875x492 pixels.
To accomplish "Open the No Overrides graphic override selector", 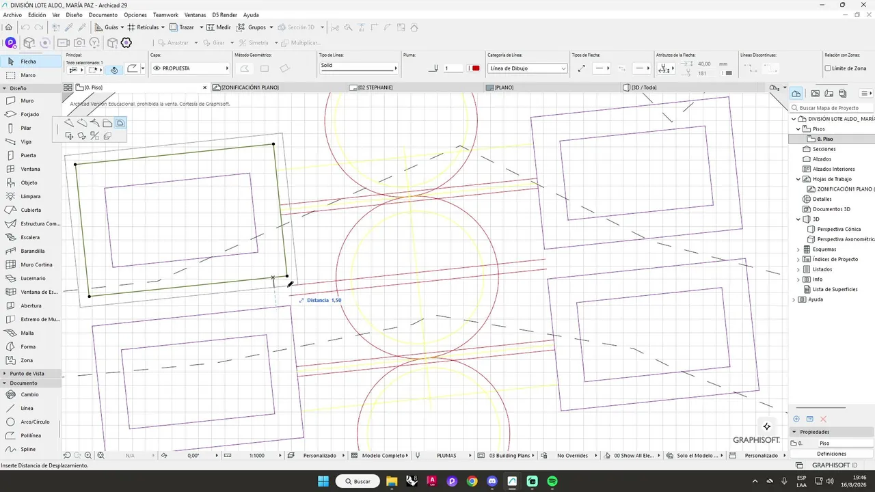I will pos(573,455).
